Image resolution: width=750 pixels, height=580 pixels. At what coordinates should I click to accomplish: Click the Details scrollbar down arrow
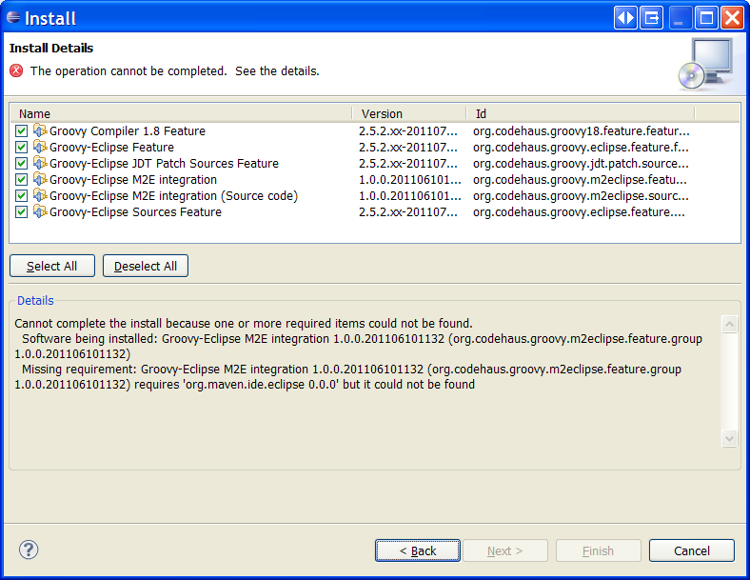click(x=730, y=438)
